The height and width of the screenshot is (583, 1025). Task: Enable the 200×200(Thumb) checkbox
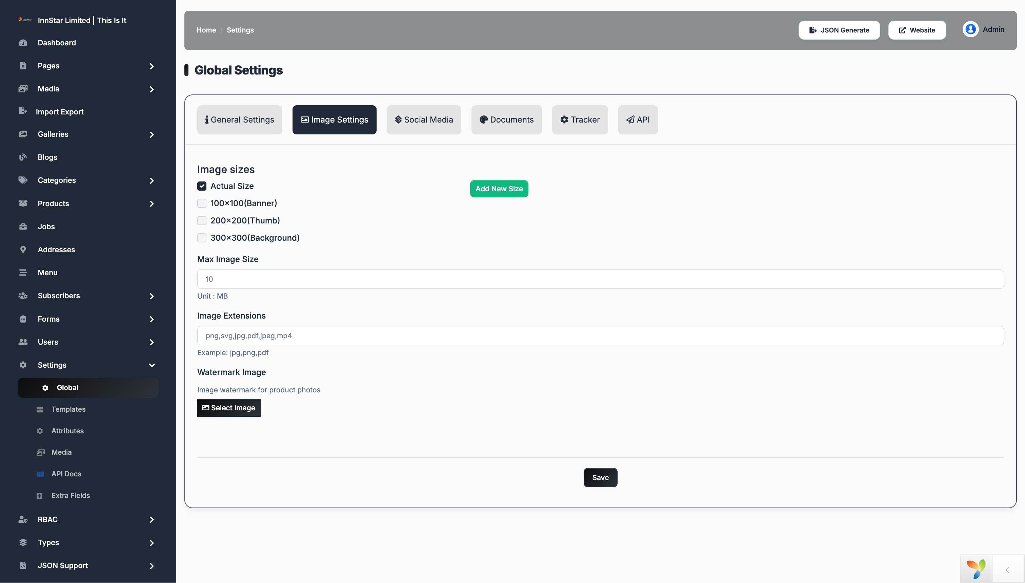202,221
